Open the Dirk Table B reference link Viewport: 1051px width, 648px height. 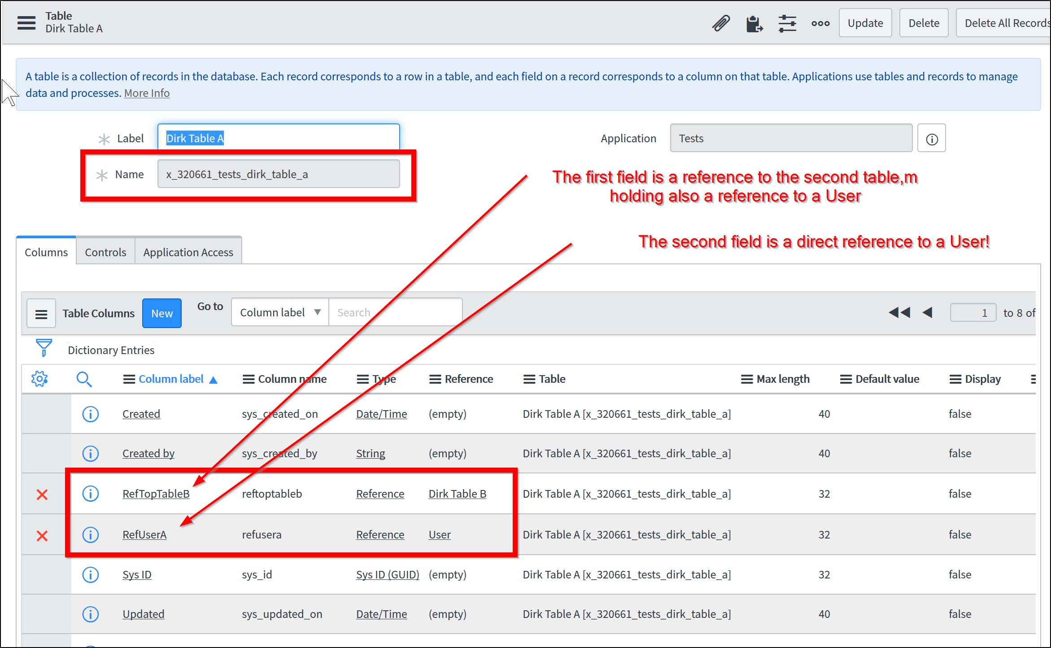point(458,494)
